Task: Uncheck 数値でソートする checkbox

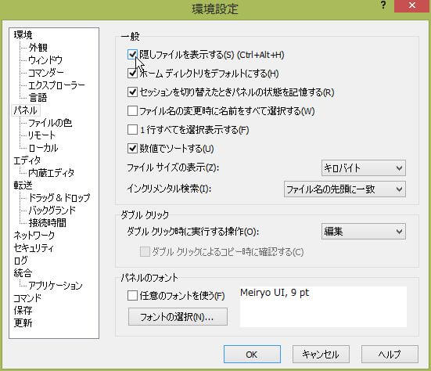Action: [x=132, y=148]
